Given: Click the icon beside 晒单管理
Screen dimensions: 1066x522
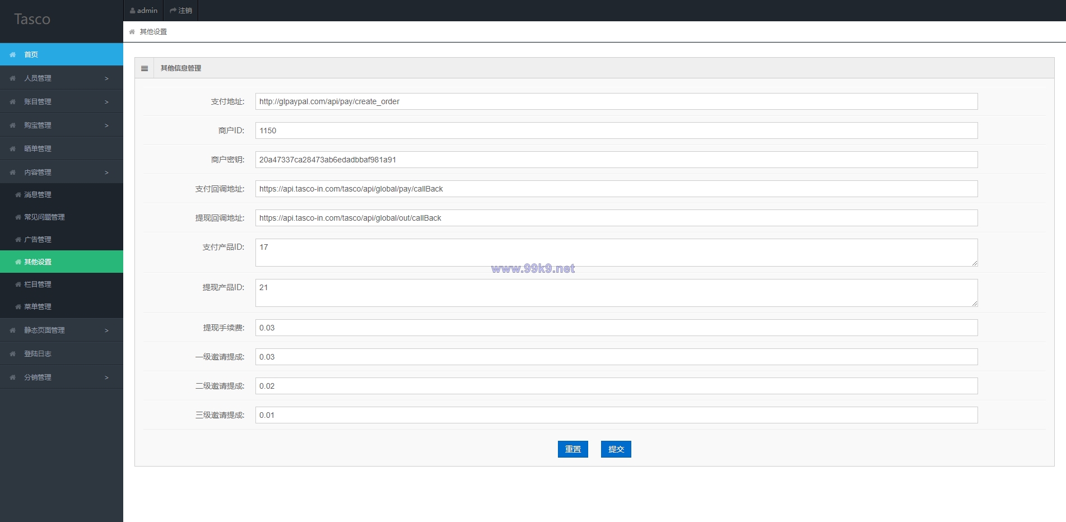Looking at the screenshot, I should tap(12, 149).
